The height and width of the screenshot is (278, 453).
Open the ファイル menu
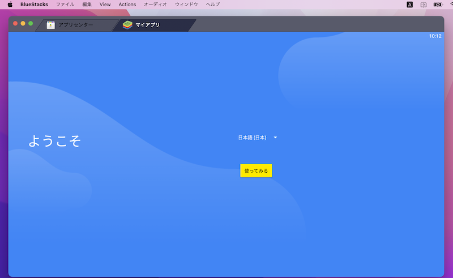[x=65, y=5]
